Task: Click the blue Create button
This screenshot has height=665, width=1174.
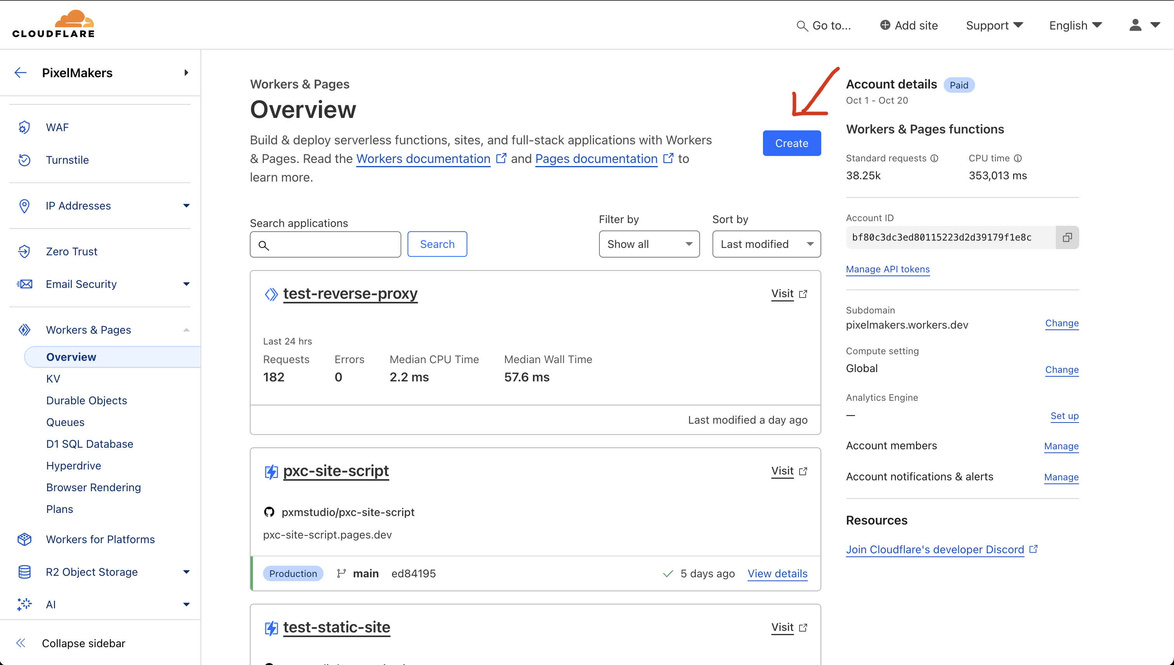Action: (x=792, y=144)
